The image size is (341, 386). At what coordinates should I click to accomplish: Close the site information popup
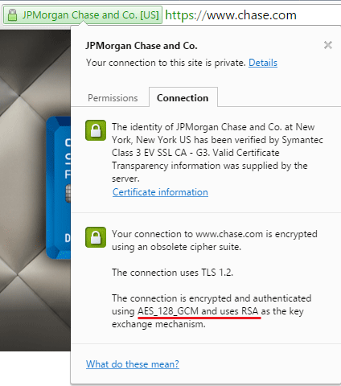pyautogui.click(x=328, y=45)
